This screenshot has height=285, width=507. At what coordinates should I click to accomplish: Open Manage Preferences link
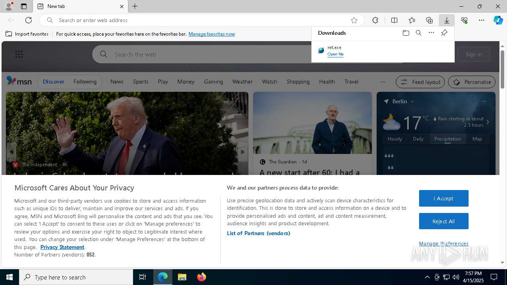click(x=444, y=243)
